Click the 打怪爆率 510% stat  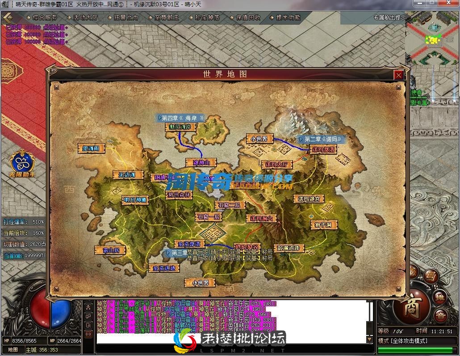point(24,222)
